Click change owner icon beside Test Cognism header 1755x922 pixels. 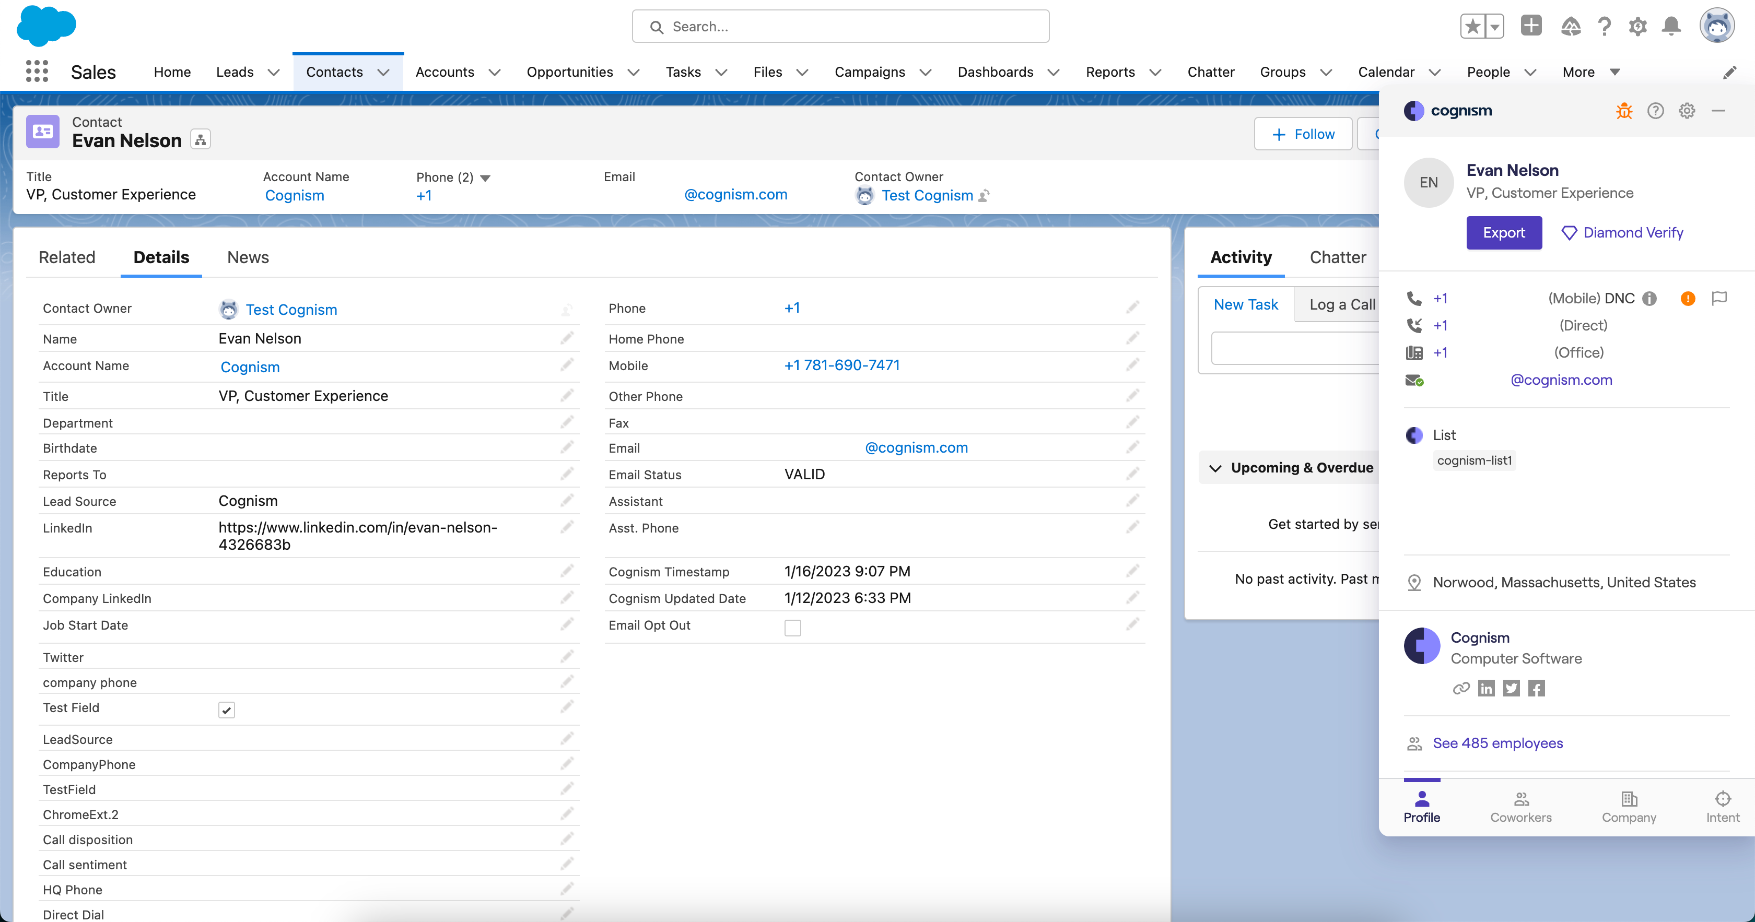tap(984, 195)
